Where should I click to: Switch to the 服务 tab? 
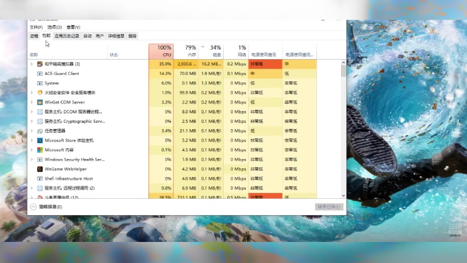[133, 36]
